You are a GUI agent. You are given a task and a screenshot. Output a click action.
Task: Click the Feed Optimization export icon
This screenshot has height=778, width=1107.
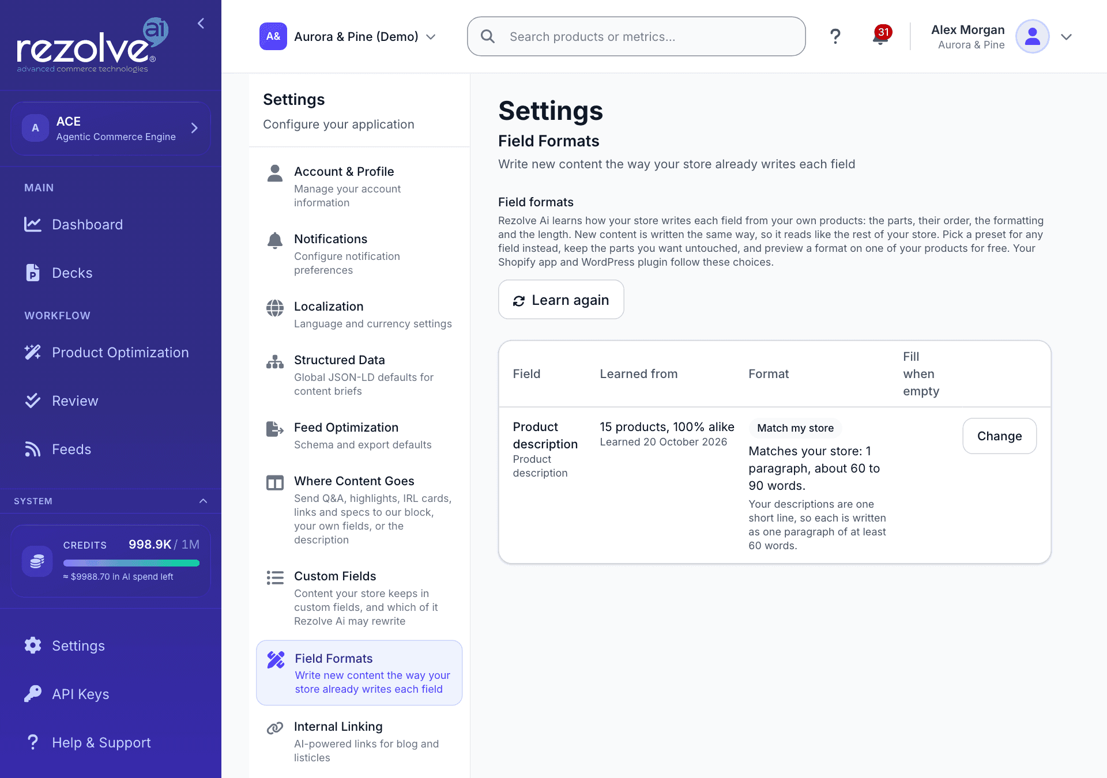pyautogui.click(x=275, y=429)
